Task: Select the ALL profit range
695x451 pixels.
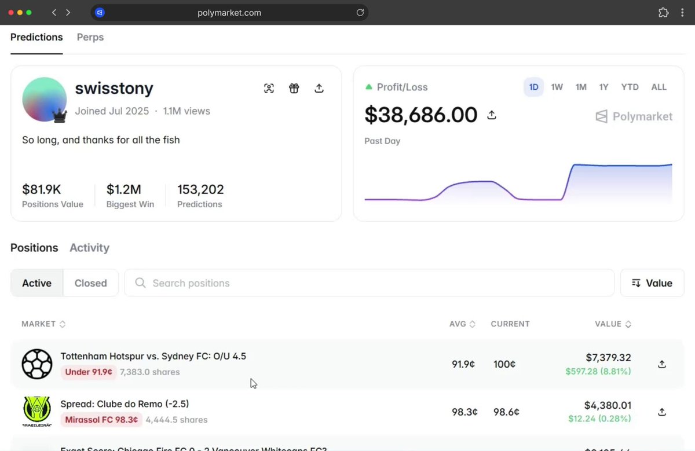Action: click(x=659, y=87)
